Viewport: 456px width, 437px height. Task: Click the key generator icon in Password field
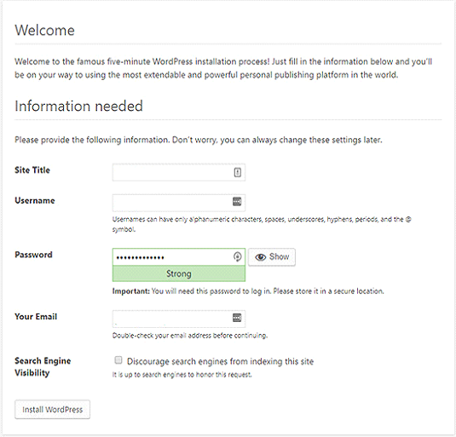tap(237, 257)
